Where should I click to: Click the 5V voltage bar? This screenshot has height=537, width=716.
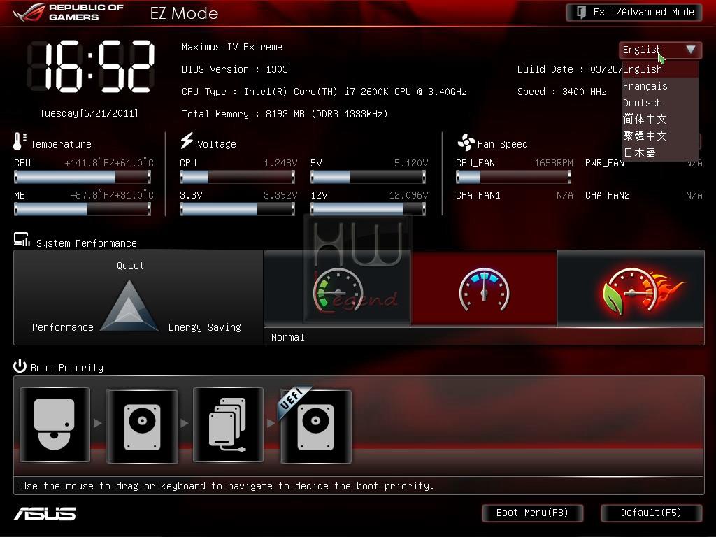tap(368, 177)
